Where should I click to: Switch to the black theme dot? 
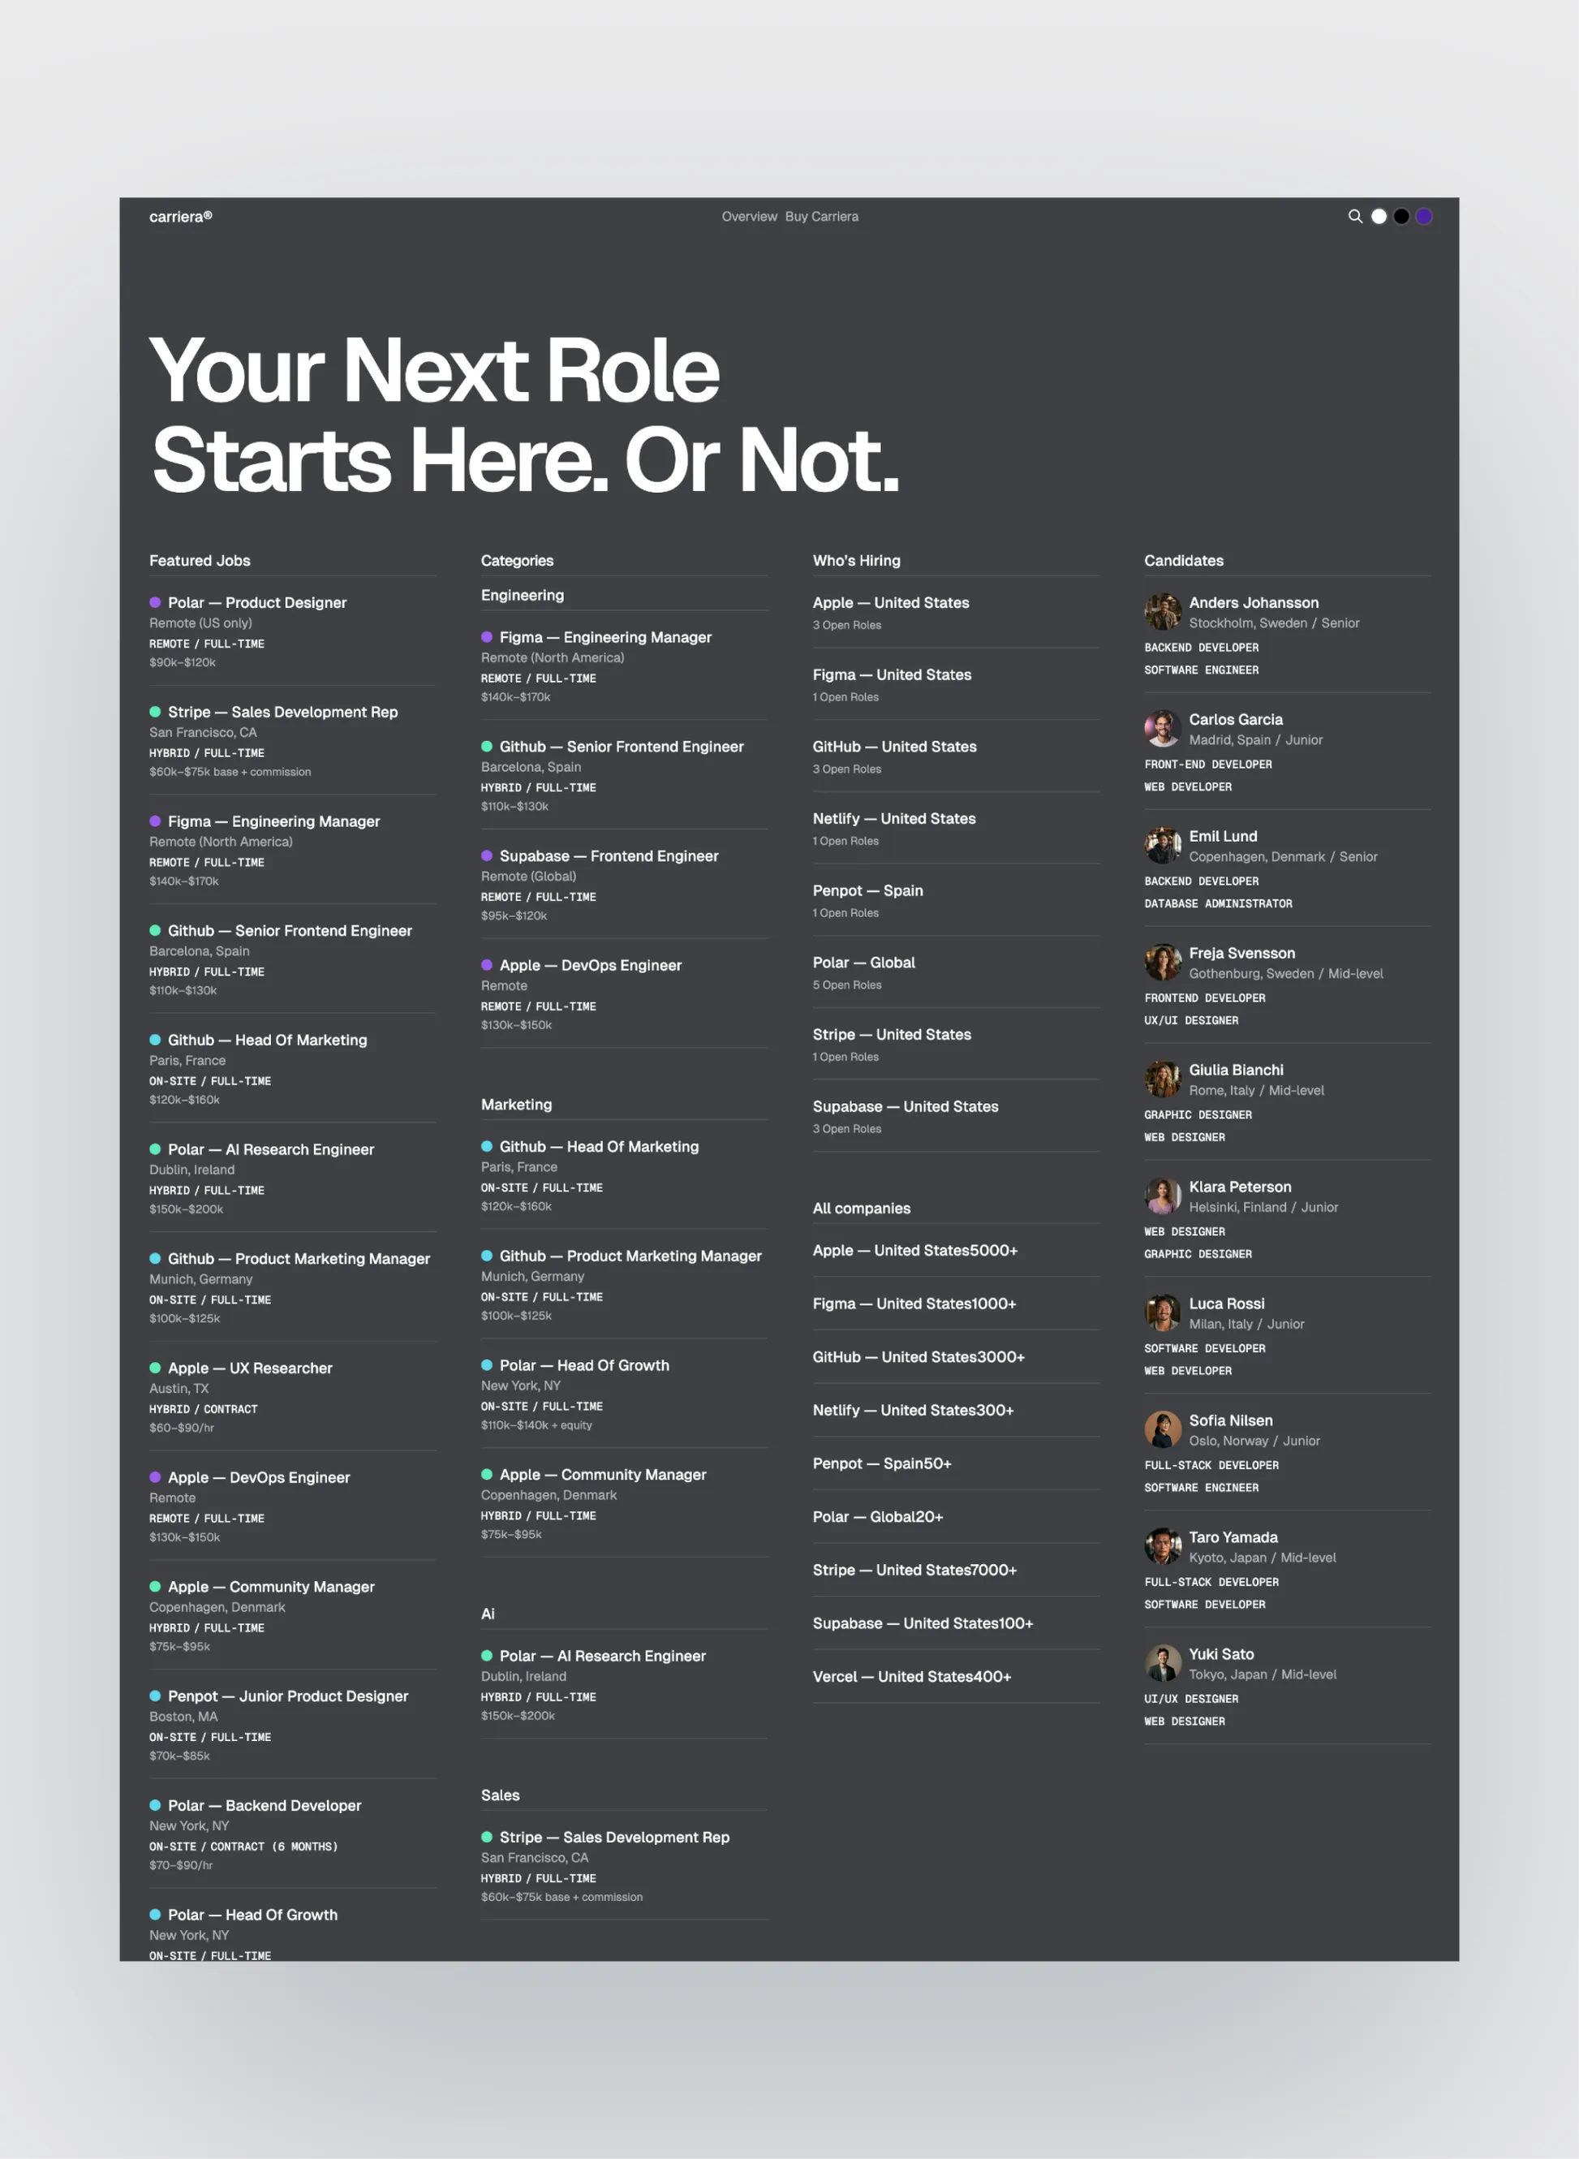click(x=1401, y=216)
